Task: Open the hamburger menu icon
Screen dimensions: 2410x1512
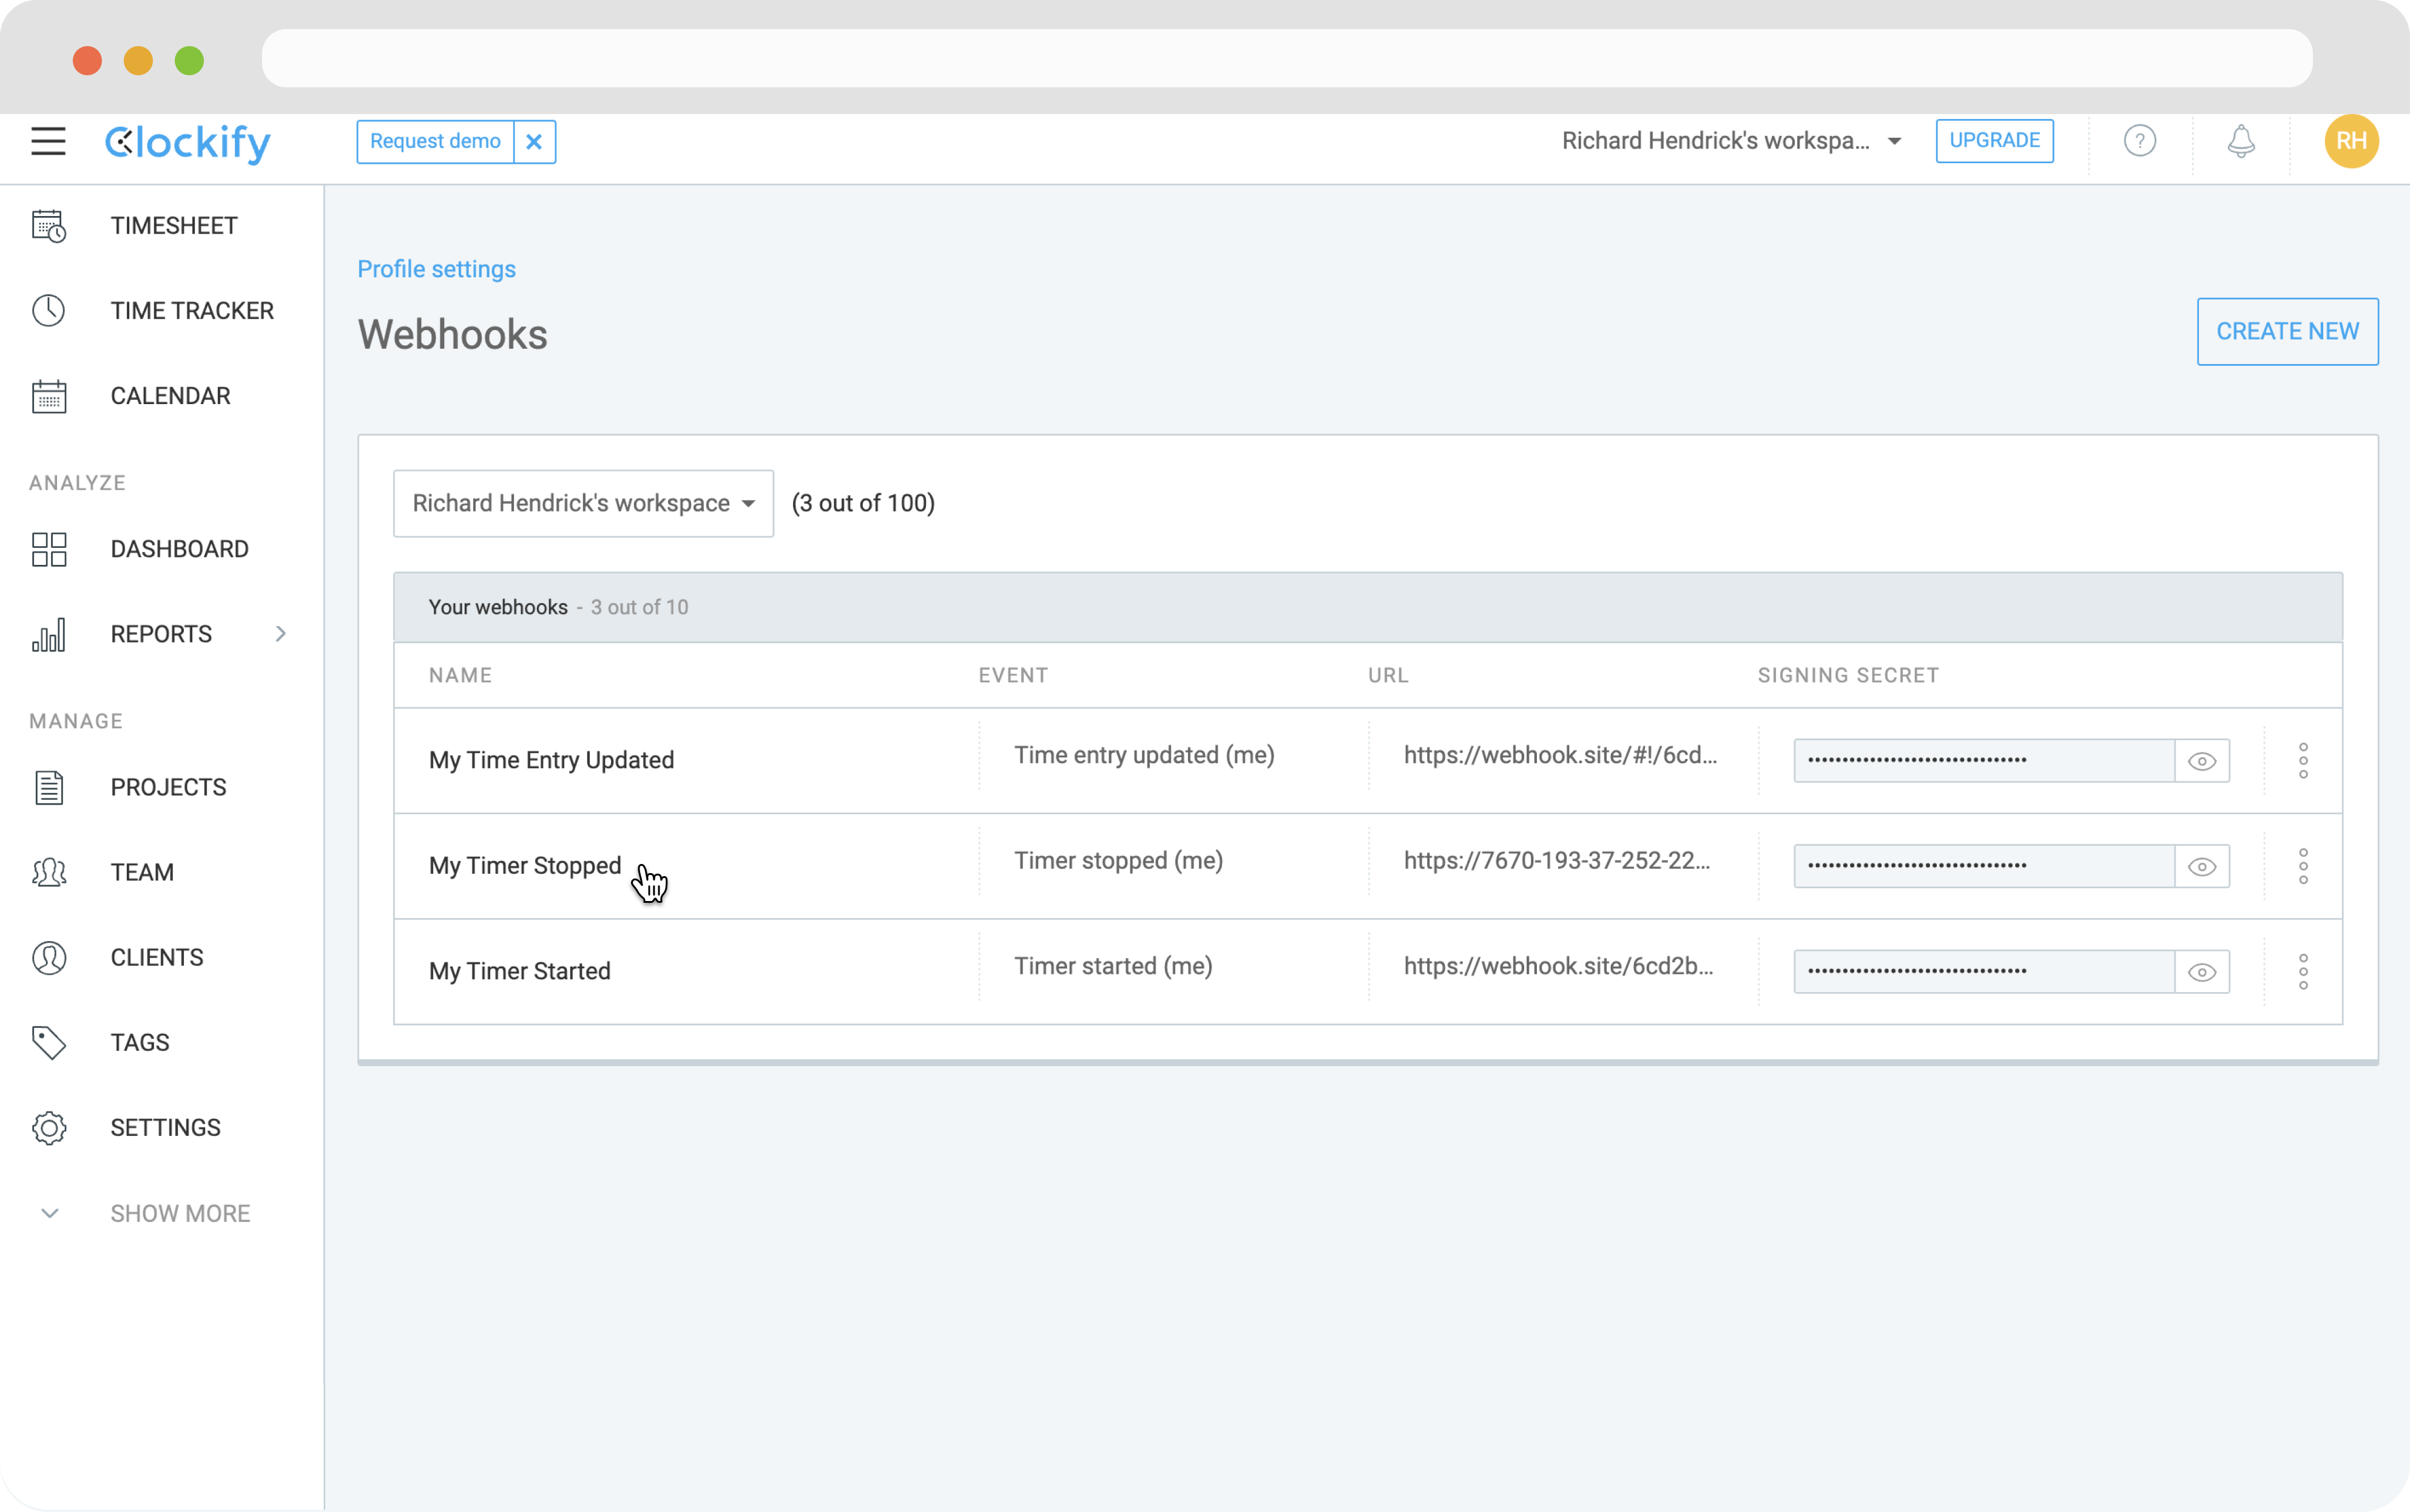Action: (x=48, y=141)
